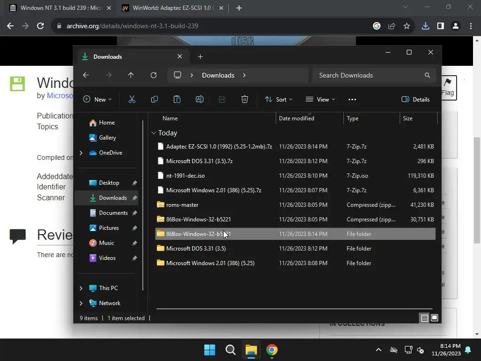Open the Sort dropdown menu
Viewport: 481px width, 361px height.
(x=279, y=100)
